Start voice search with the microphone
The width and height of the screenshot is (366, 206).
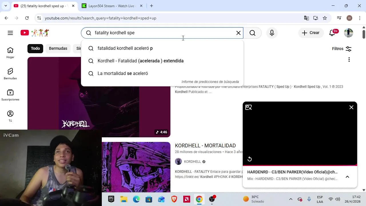click(x=272, y=33)
